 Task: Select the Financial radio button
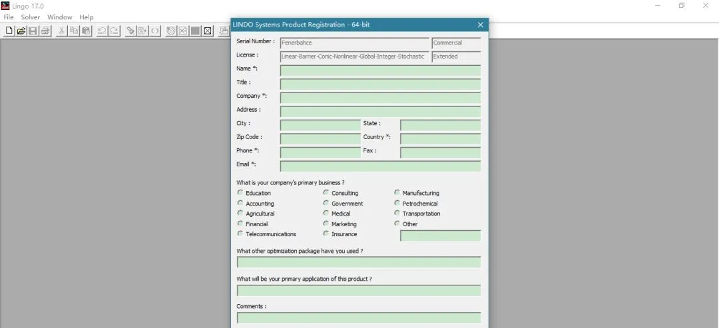[x=240, y=224]
